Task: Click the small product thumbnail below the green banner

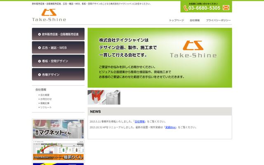Action: [x=104, y=97]
